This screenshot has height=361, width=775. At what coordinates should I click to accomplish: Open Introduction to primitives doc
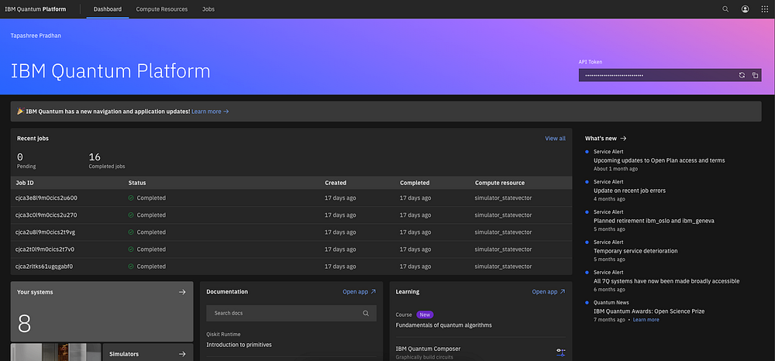click(x=239, y=345)
